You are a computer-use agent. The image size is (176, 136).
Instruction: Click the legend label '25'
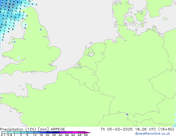tap(54, 135)
